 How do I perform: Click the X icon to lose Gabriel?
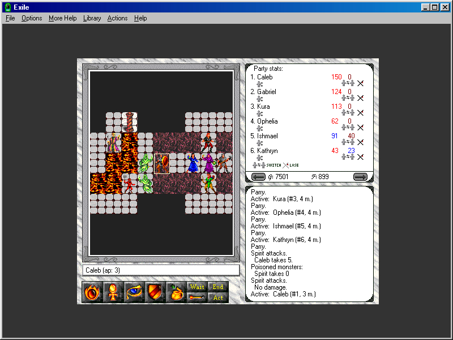(x=360, y=98)
